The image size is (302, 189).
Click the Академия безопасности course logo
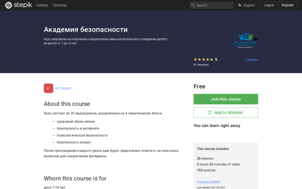tap(246, 40)
